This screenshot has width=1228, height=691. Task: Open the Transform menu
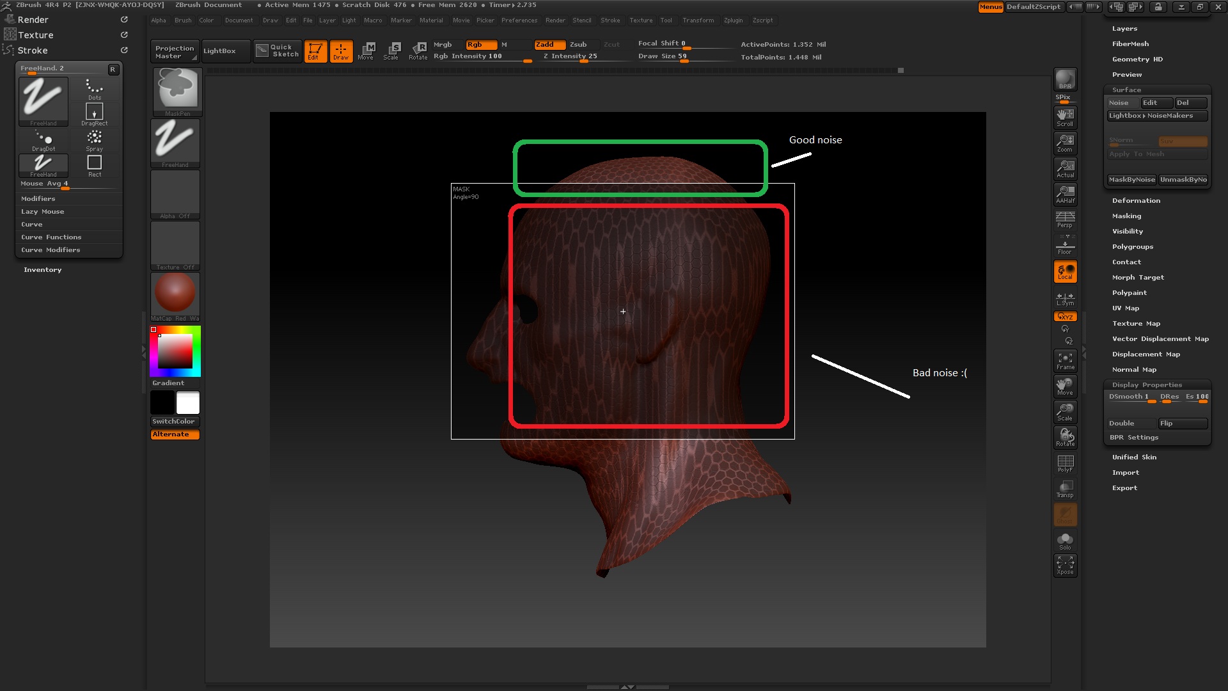(x=698, y=20)
